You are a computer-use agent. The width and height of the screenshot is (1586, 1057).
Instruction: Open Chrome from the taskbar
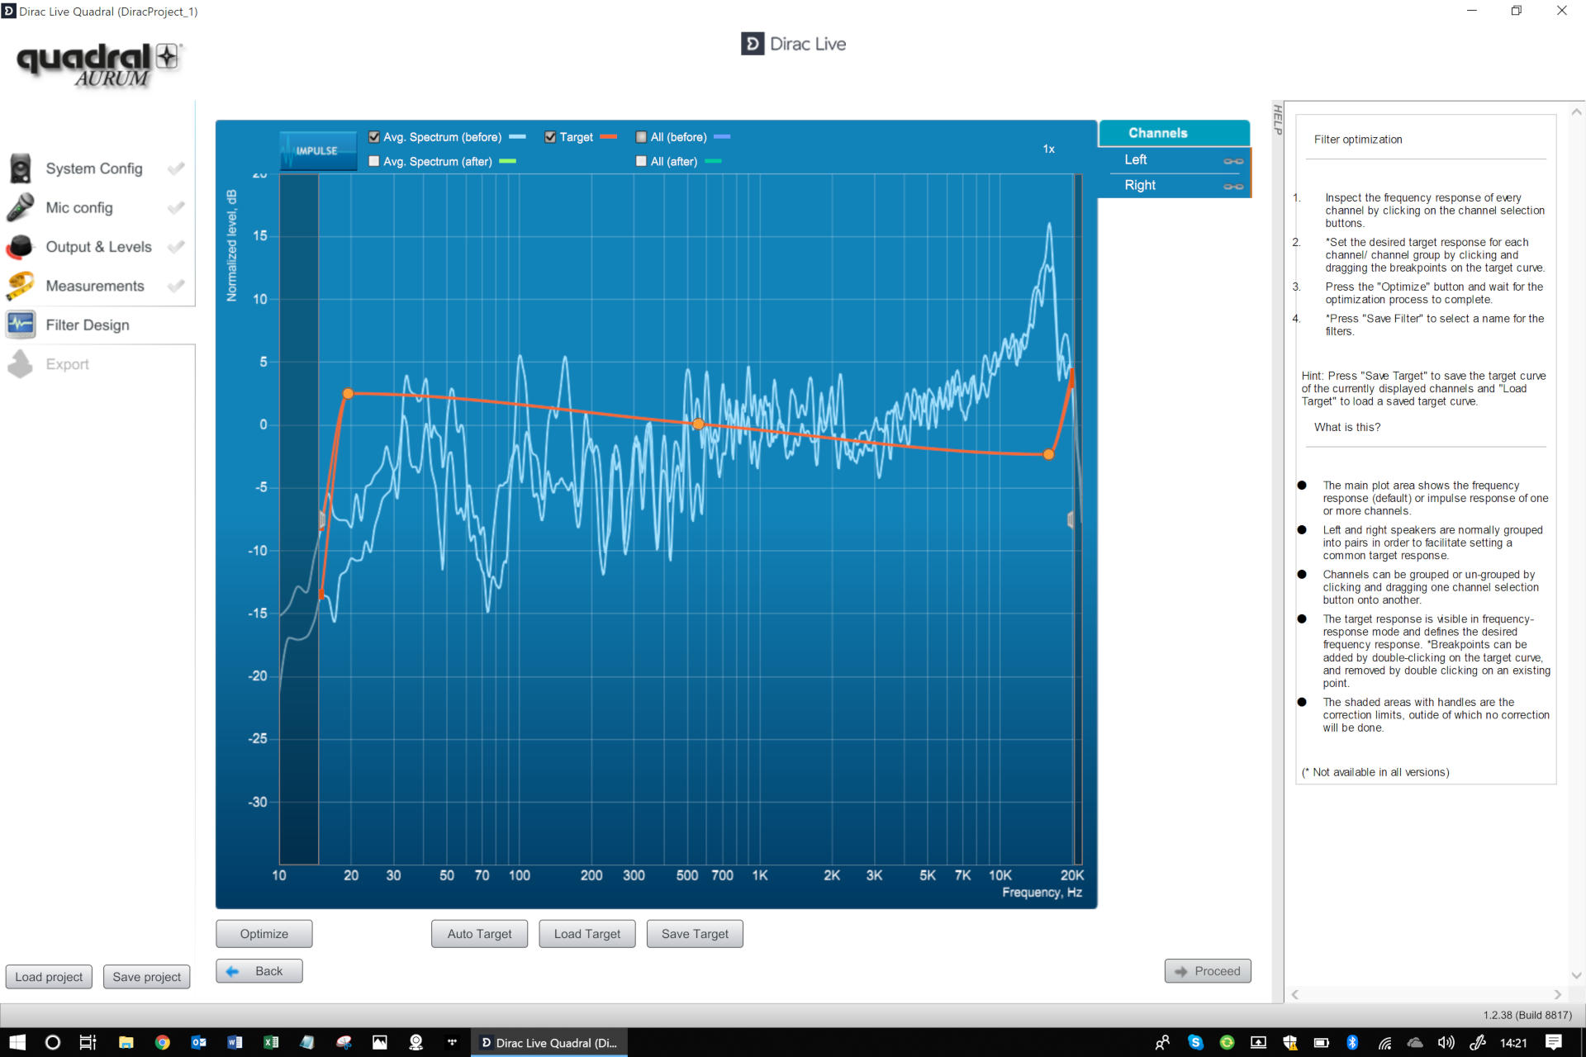(162, 1042)
